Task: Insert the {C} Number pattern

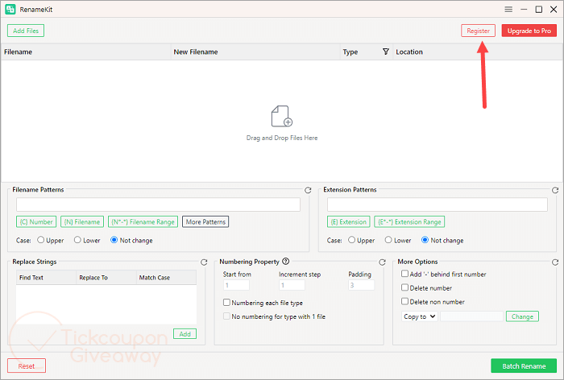Action: [x=36, y=222]
